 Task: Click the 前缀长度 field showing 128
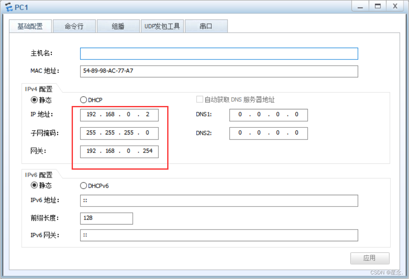click(x=106, y=218)
